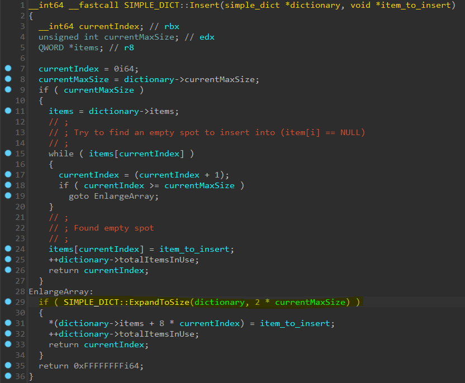Click the return value 0xFFFFFFFFi64
The height and width of the screenshot is (383, 465).
click(x=106, y=366)
